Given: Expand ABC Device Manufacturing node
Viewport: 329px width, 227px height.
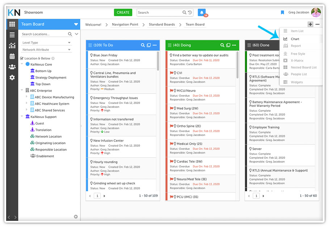Looking at the screenshot, I should click(26, 96).
